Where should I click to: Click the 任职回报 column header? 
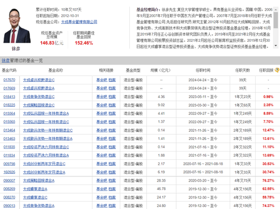pos(266,70)
